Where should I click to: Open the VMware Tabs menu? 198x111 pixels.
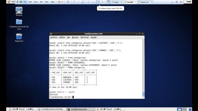[x=47, y=2]
